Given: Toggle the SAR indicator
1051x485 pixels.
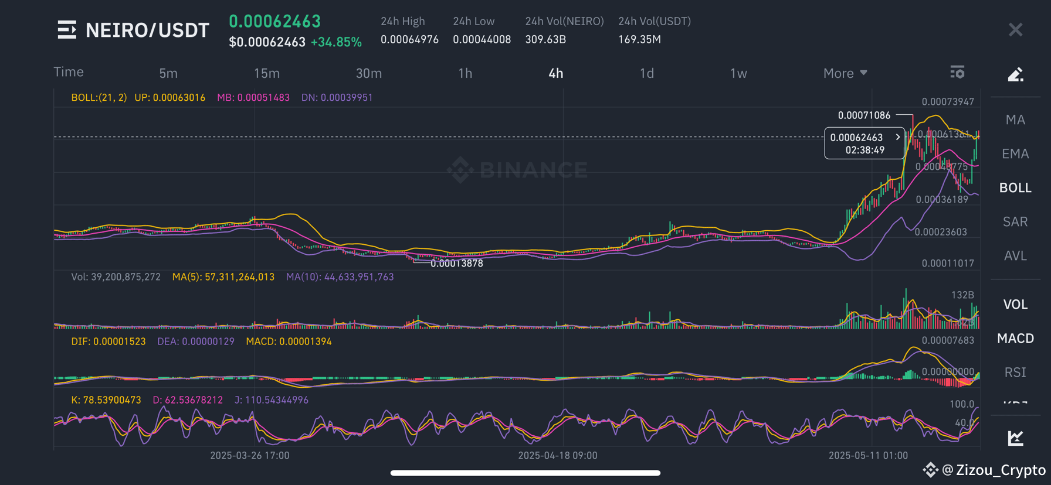Looking at the screenshot, I should tap(1015, 222).
